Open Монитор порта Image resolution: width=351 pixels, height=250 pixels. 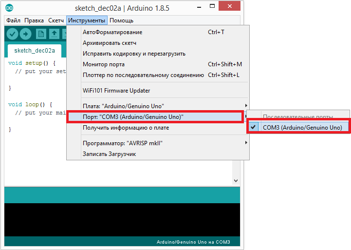(x=158, y=64)
